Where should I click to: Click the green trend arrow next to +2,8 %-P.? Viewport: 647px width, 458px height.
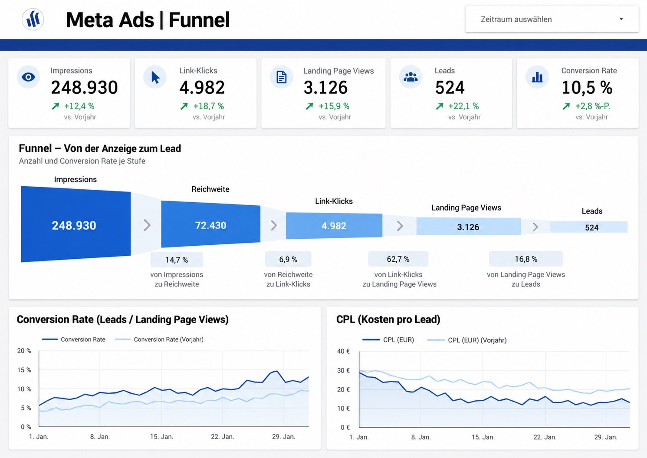[x=566, y=106]
